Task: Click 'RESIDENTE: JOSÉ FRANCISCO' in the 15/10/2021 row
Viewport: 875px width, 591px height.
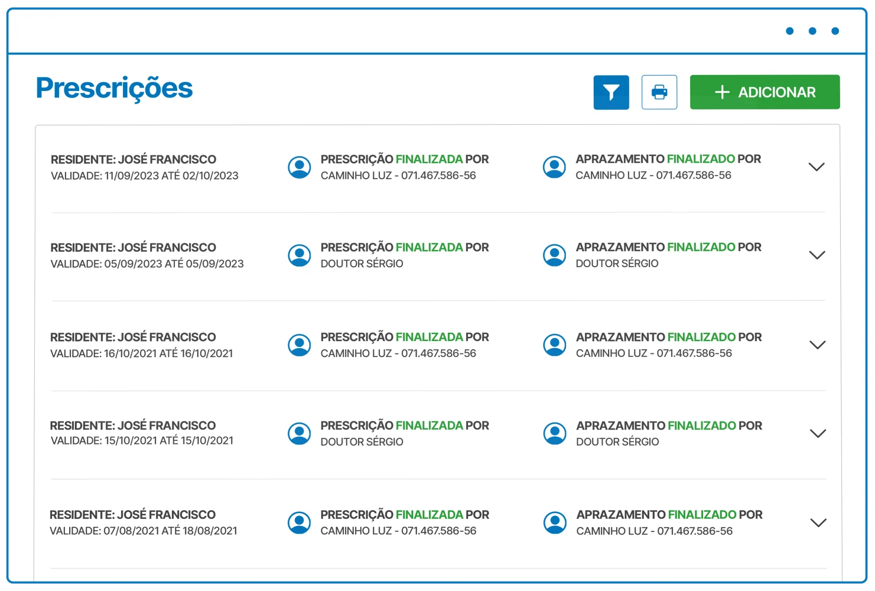Action: pyautogui.click(x=133, y=426)
